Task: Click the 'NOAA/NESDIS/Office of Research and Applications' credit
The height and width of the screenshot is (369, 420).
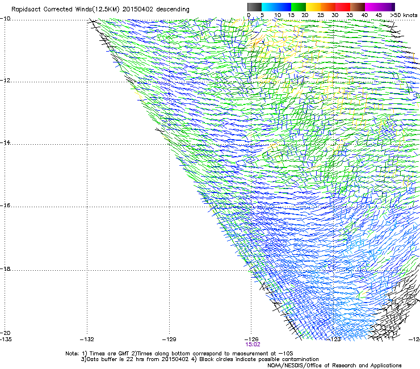Action: (334, 366)
